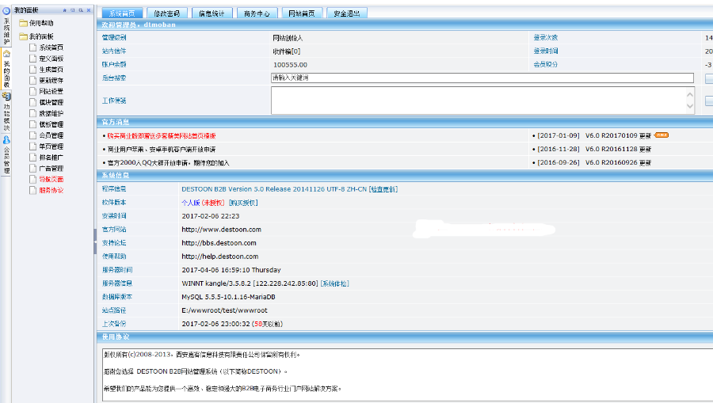Click the 后台搜索 keyword input field
713x403 pixels.
tap(482, 78)
